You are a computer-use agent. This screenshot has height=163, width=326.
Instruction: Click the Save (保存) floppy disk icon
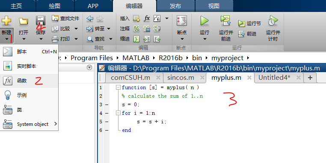point(41,21)
